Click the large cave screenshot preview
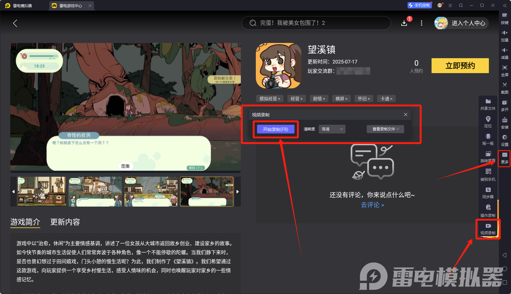Viewport: 511px width, 294px height. click(x=126, y=108)
